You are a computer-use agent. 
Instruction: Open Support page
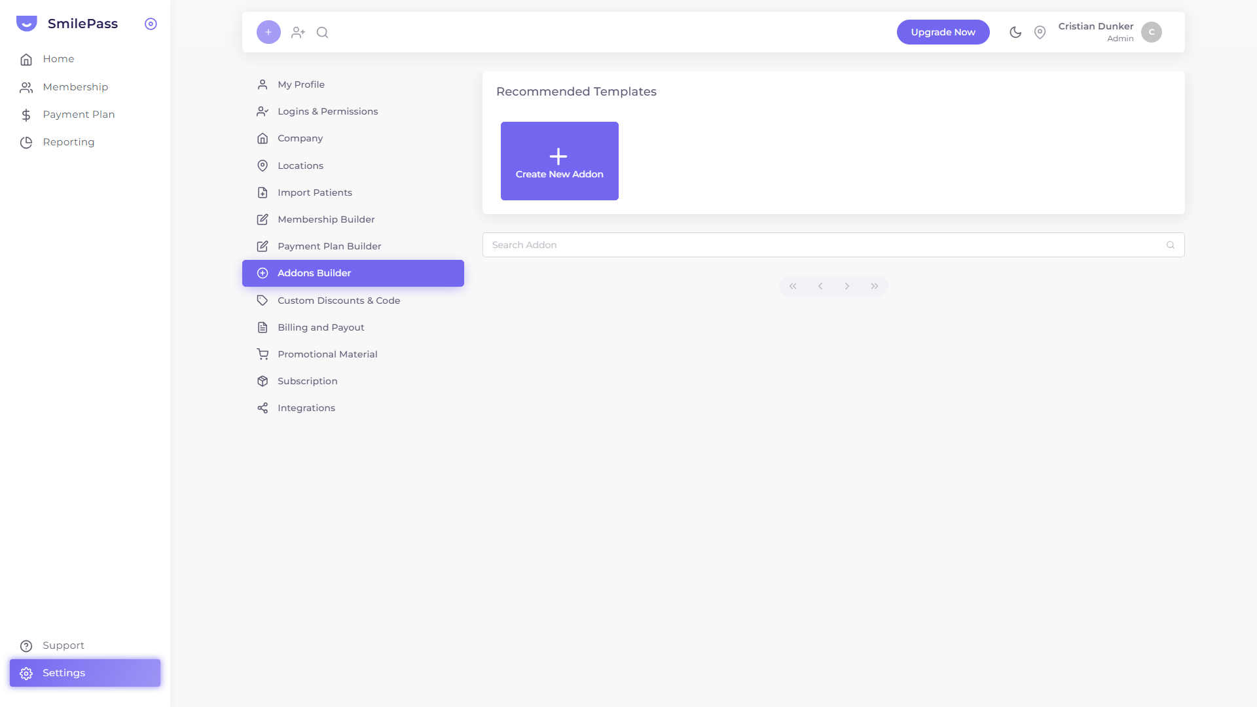(x=85, y=645)
